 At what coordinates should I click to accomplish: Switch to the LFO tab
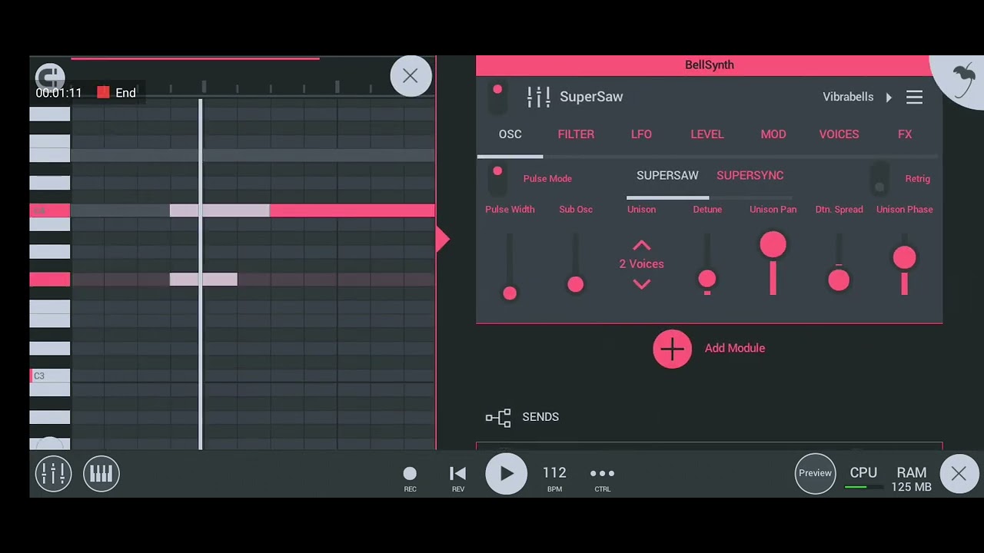pos(641,134)
